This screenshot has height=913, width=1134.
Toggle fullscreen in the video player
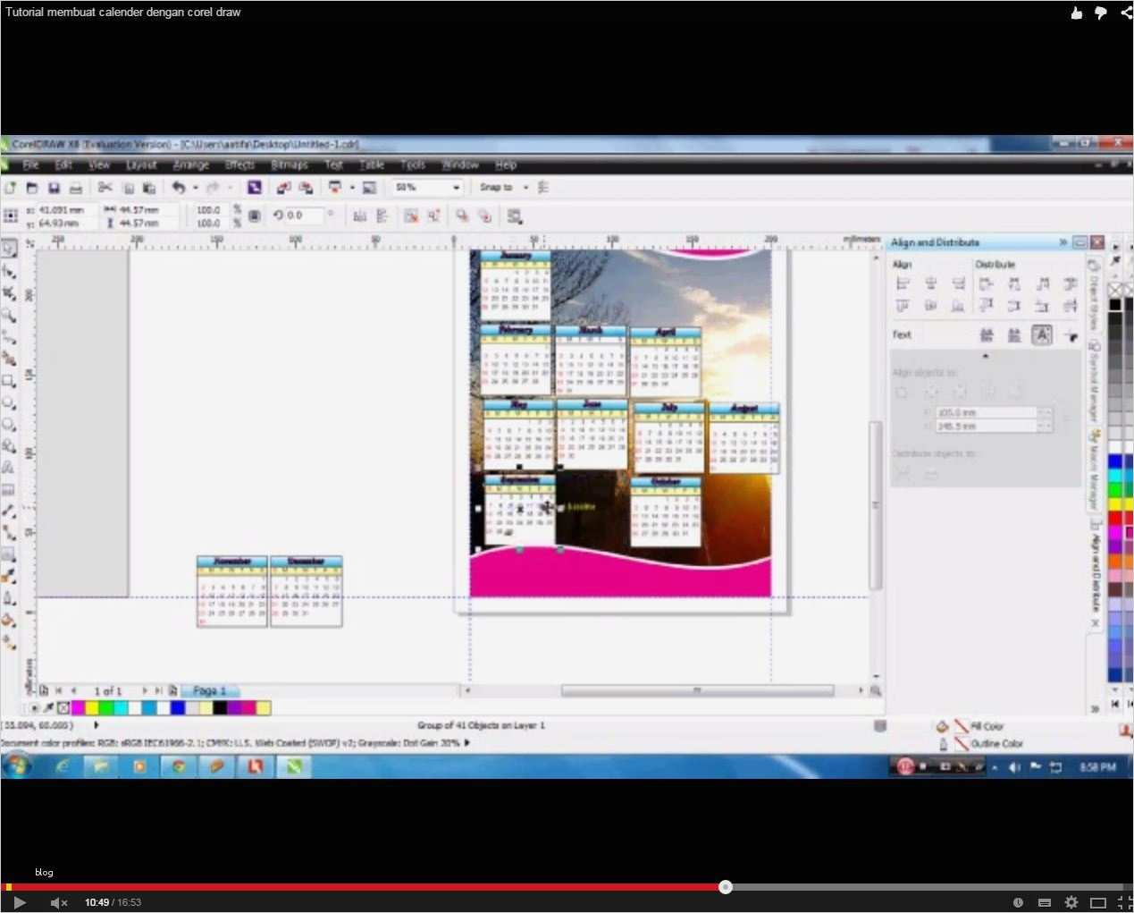1124,902
